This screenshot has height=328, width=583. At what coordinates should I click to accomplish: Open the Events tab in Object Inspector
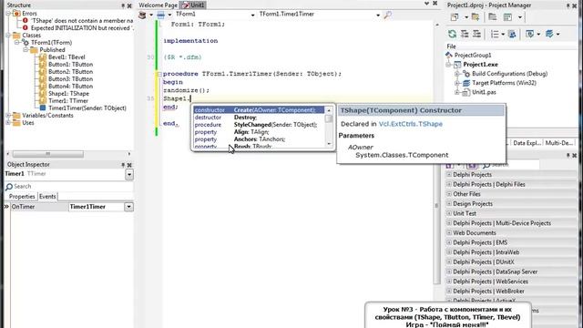(47, 197)
